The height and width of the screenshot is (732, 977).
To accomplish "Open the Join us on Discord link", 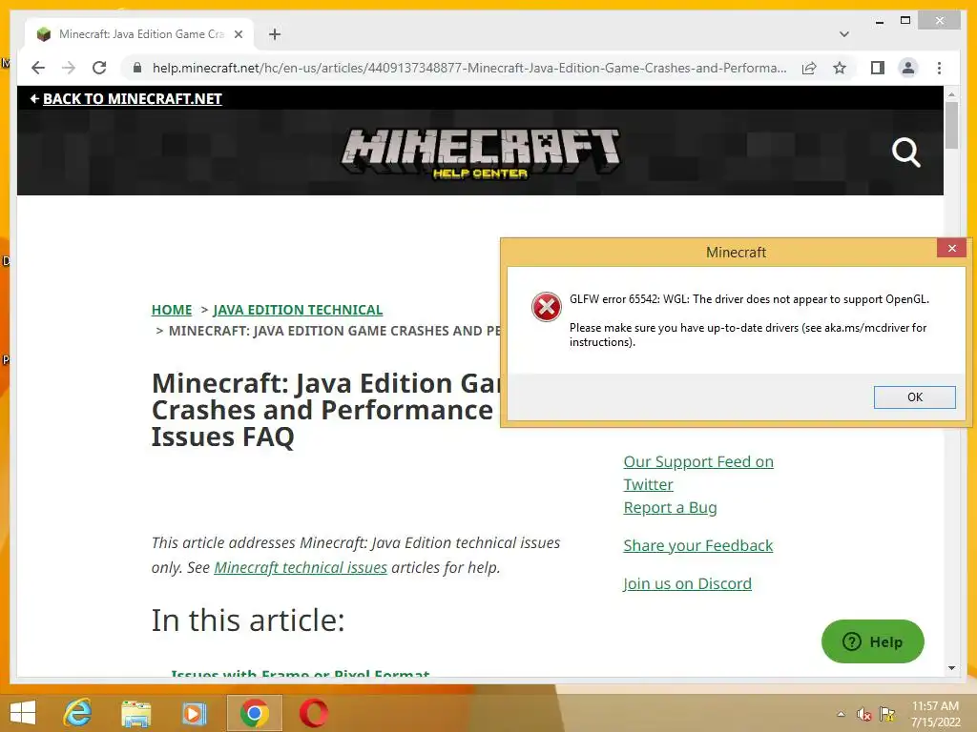I will click(x=687, y=583).
